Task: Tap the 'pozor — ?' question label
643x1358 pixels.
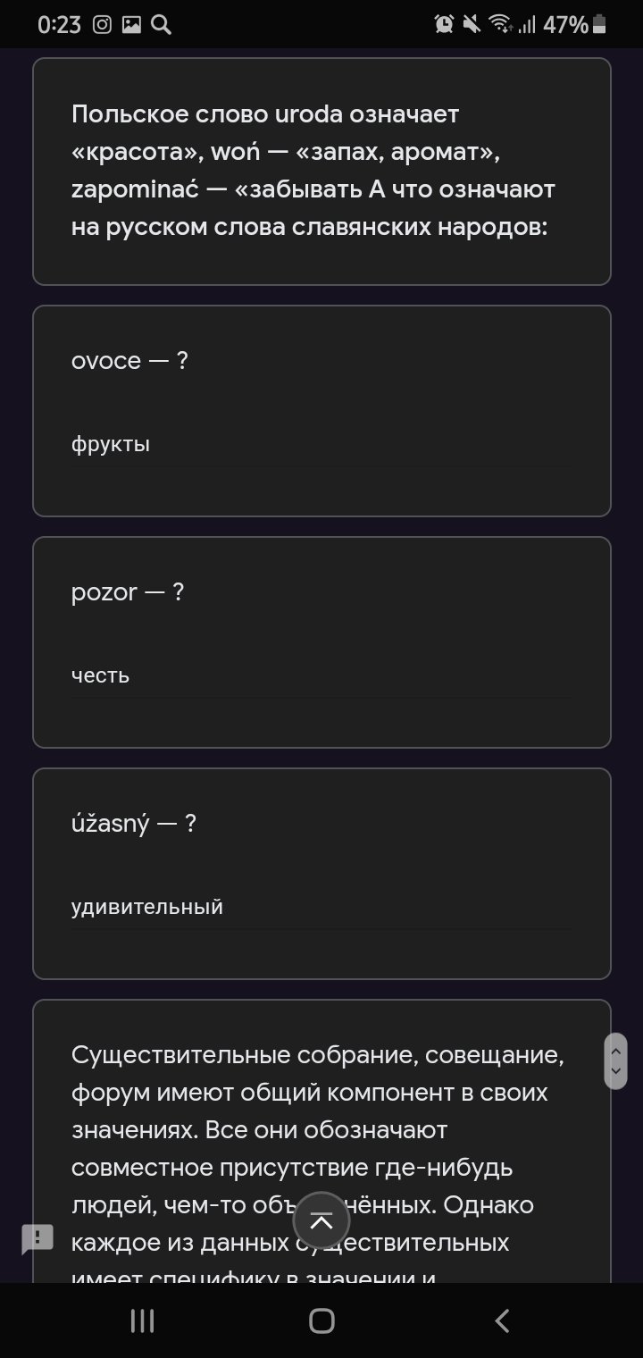Action: click(128, 592)
